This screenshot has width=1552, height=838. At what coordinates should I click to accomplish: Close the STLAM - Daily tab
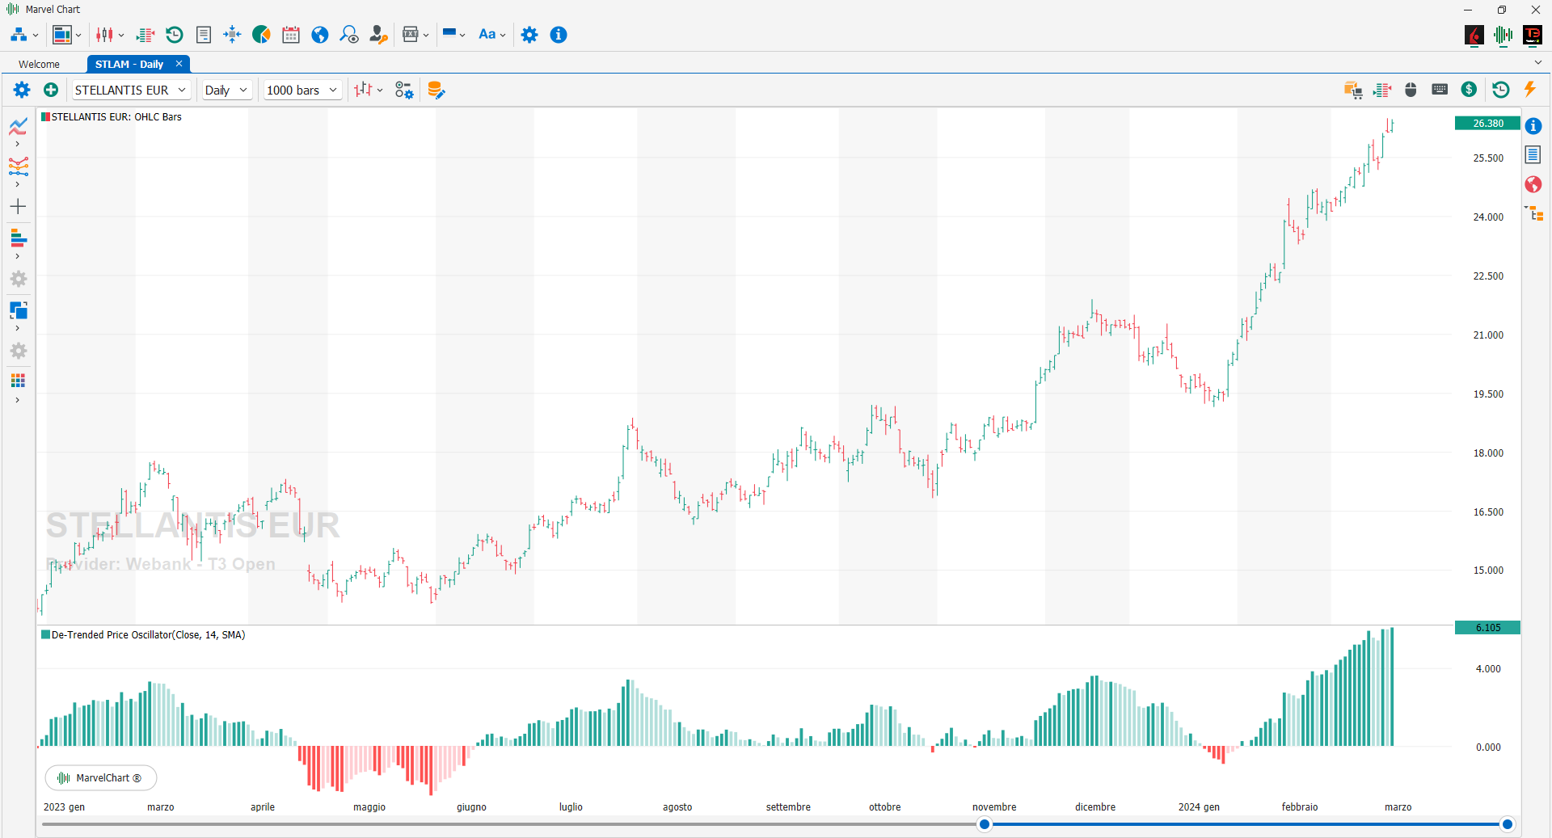(179, 64)
